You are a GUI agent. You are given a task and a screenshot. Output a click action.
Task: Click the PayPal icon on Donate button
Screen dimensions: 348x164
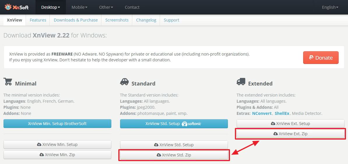click(x=311, y=58)
